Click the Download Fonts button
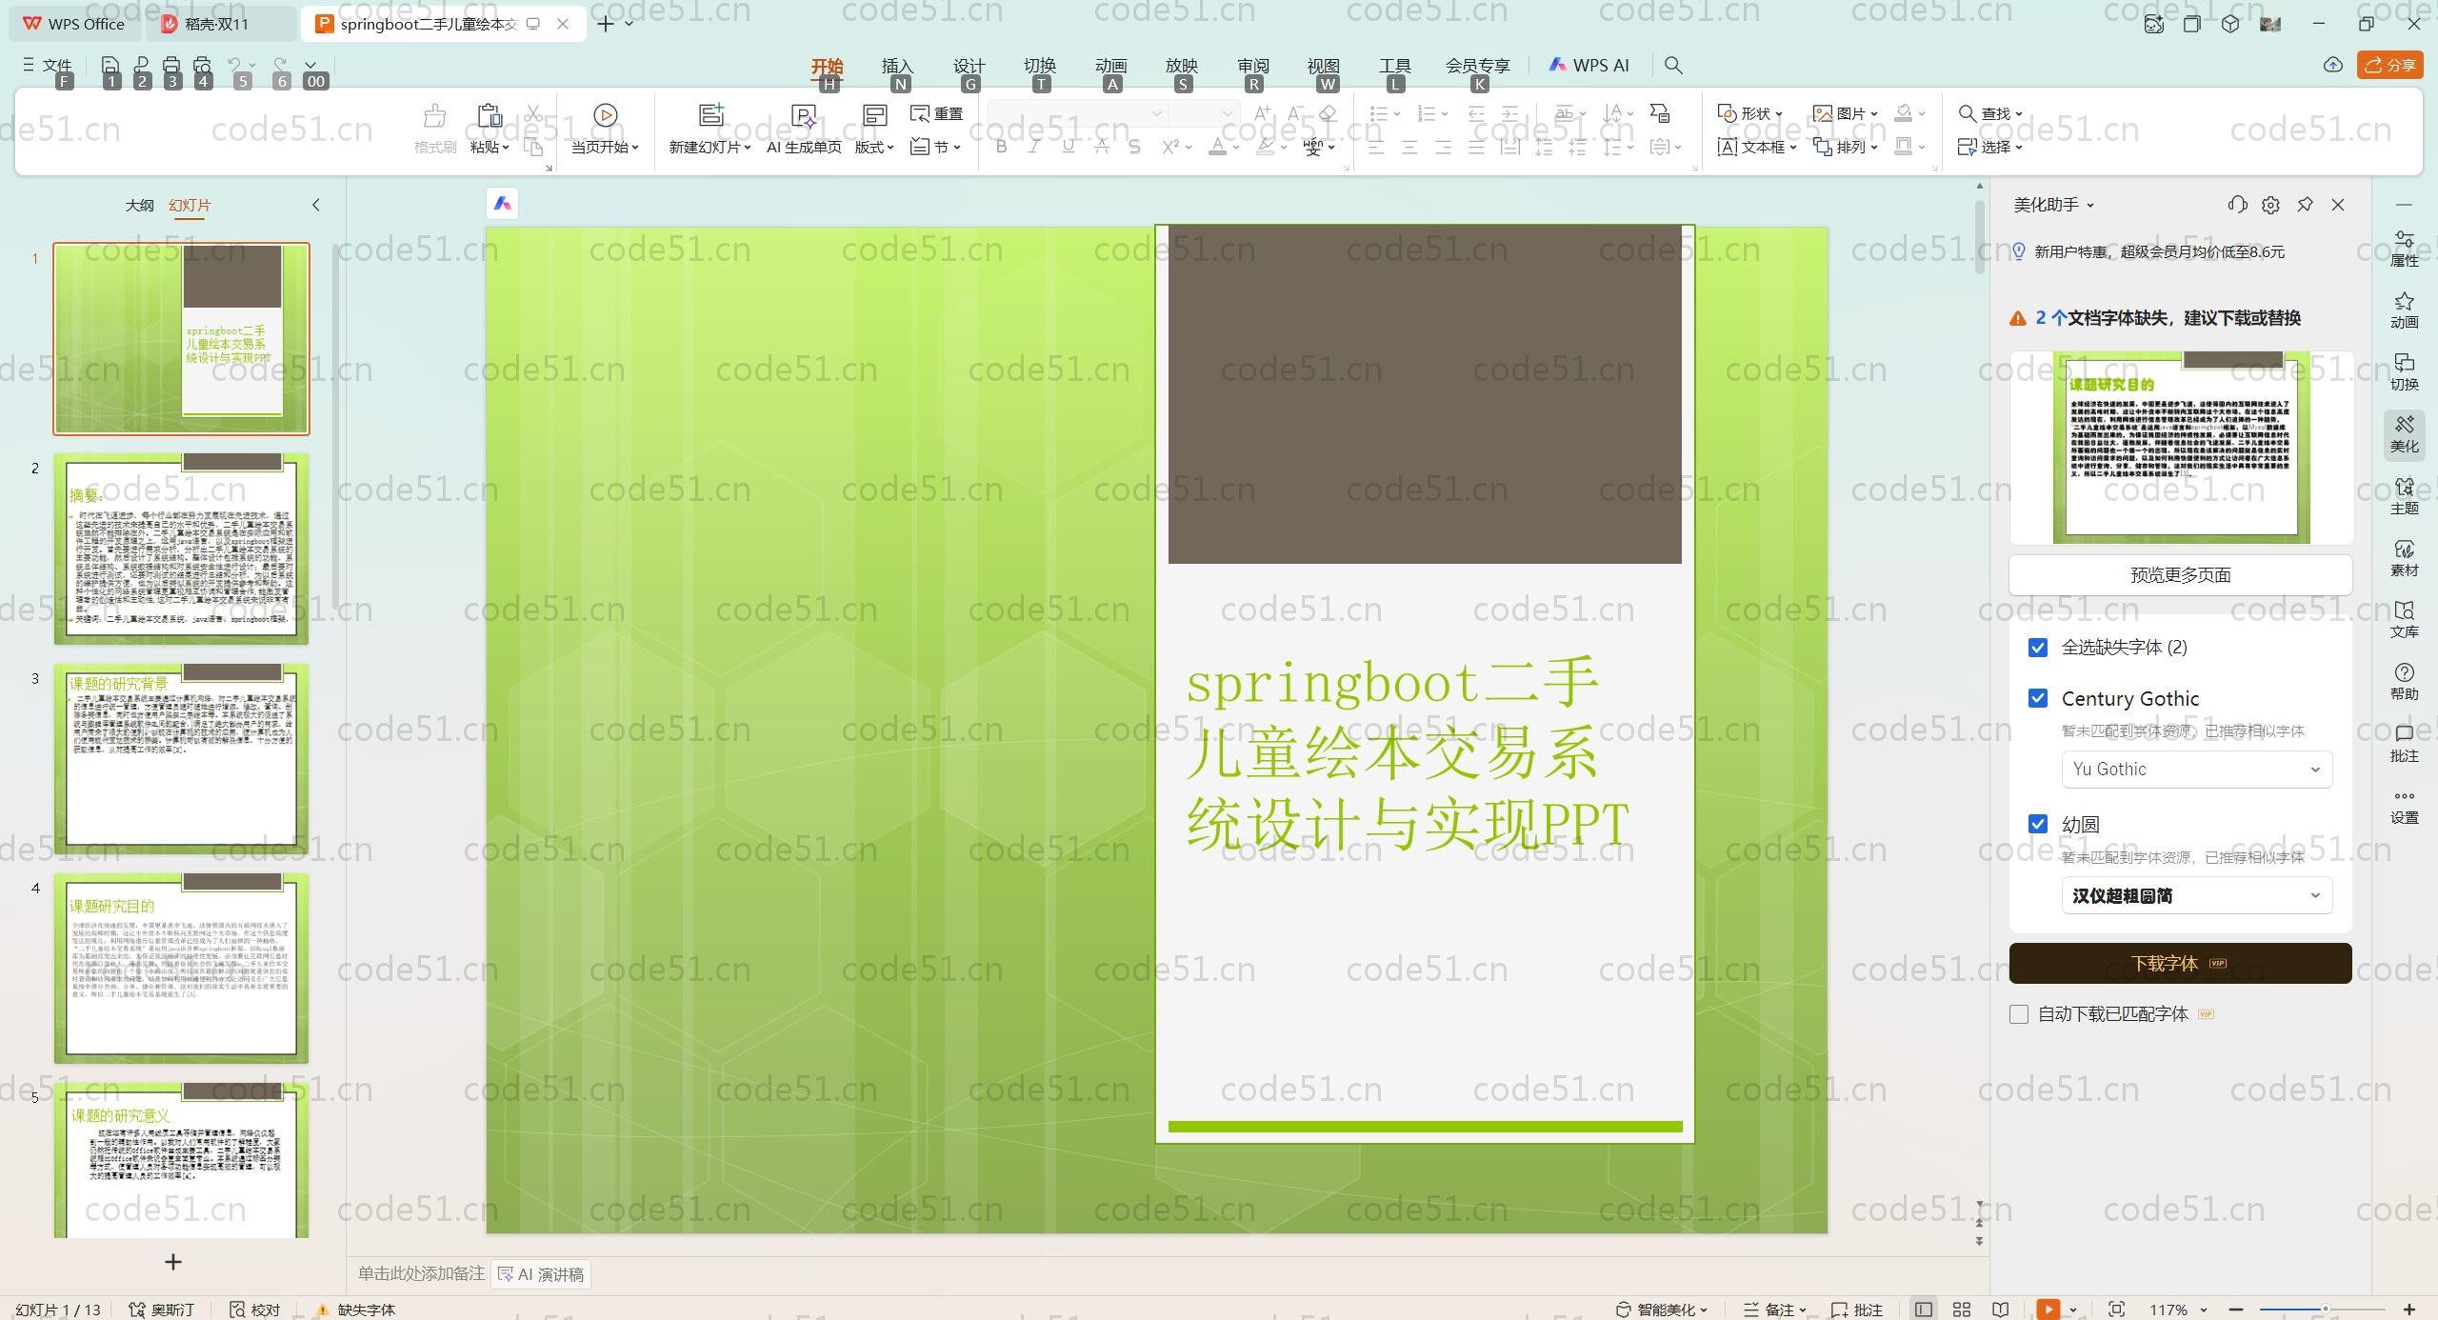 click(x=2180, y=963)
